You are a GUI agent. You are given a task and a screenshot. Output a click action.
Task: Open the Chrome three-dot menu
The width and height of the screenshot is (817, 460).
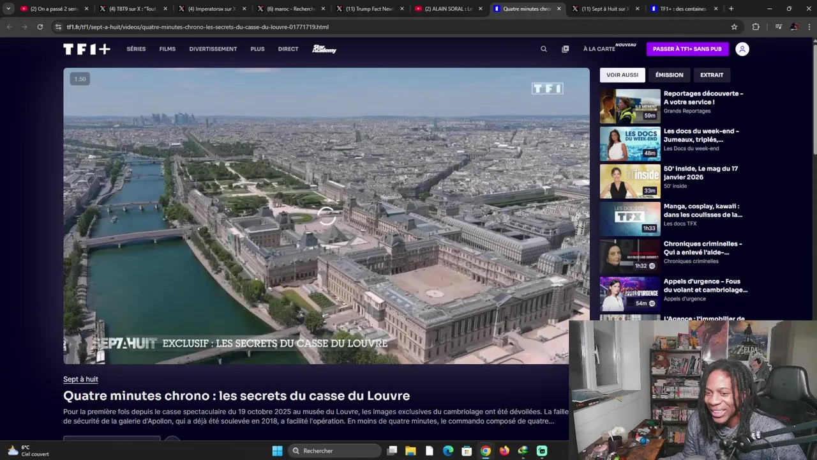point(809,27)
